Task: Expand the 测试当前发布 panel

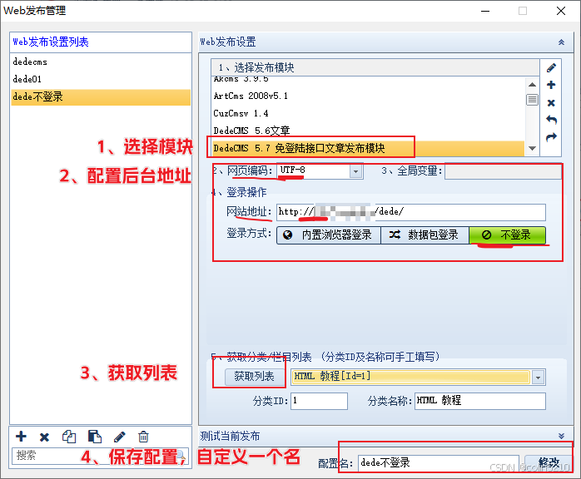Action: pos(561,436)
